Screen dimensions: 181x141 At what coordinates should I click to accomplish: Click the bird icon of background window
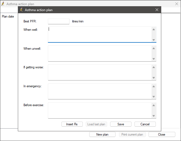click(3, 4)
